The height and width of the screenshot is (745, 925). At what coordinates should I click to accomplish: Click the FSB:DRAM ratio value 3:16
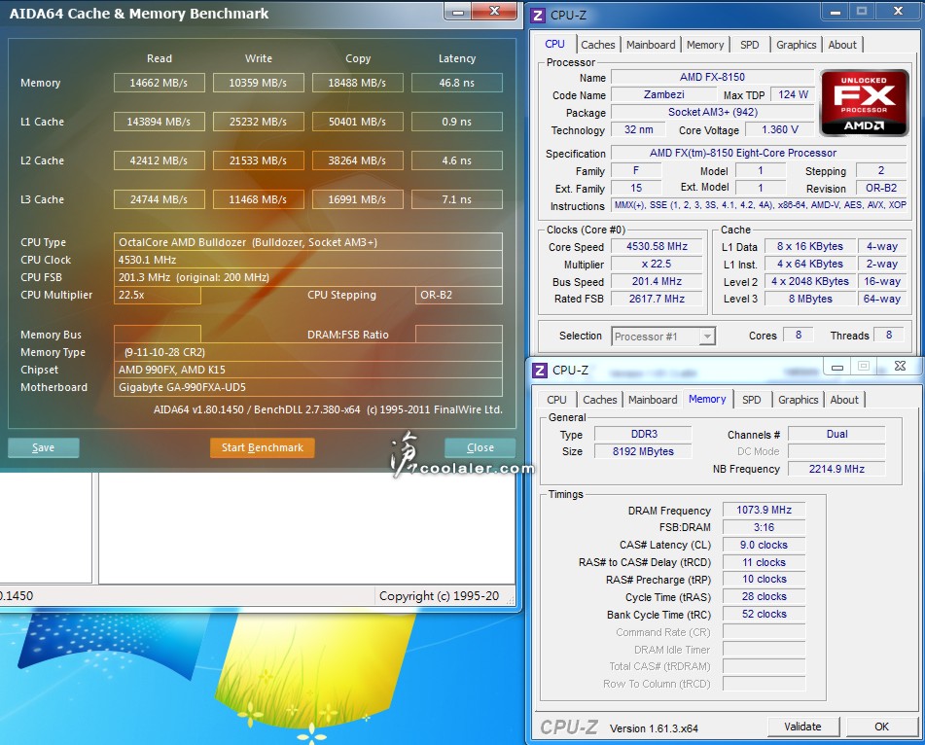coord(764,528)
